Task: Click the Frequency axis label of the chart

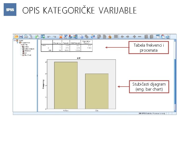Action: coord(43,84)
